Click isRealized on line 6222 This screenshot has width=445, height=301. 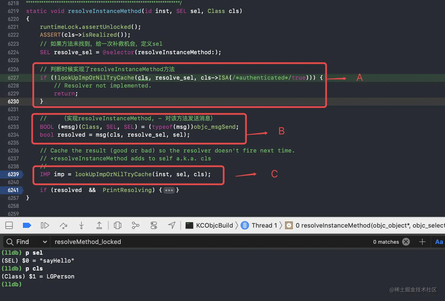[x=99, y=35]
